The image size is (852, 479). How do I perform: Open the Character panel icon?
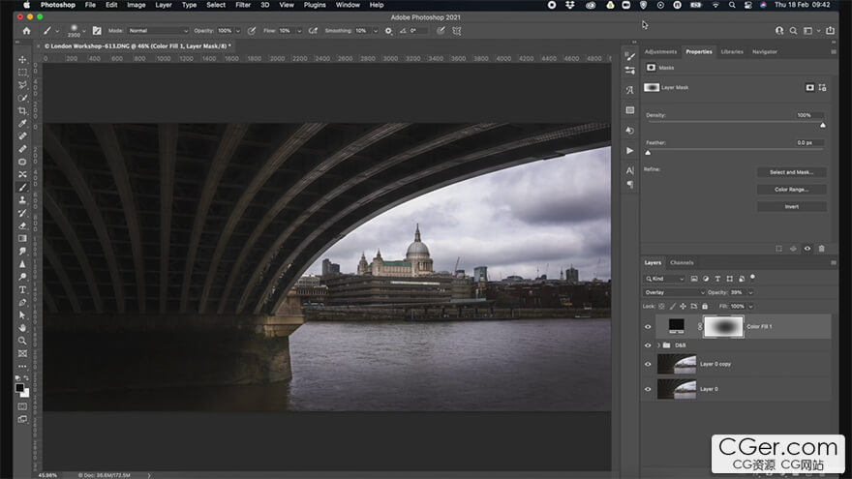pos(629,170)
